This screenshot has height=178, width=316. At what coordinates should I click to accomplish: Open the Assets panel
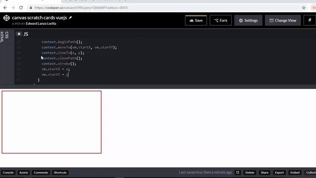click(24, 173)
